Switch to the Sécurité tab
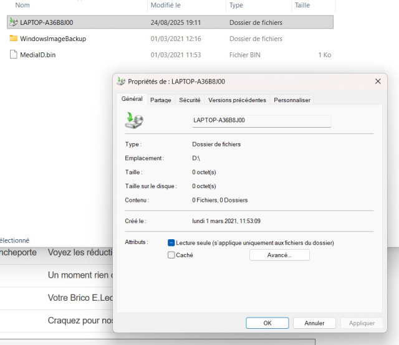399x345 pixels. pyautogui.click(x=190, y=100)
